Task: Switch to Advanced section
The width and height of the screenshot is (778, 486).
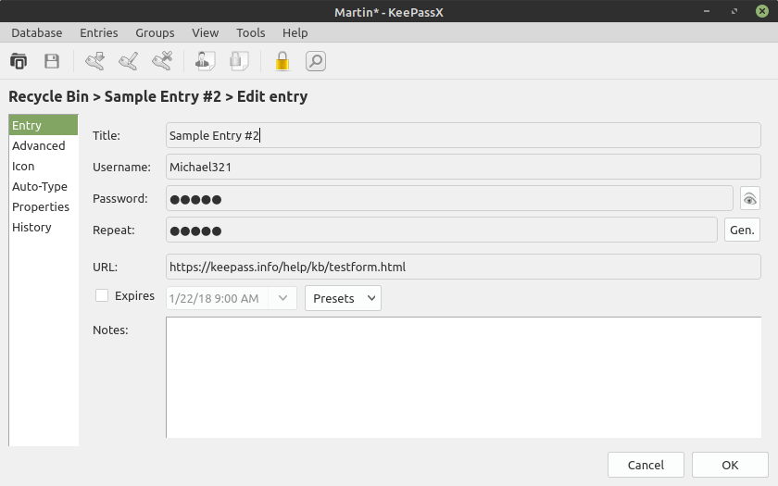Action: pyautogui.click(x=44, y=145)
